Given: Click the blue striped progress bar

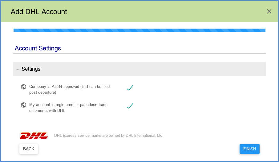Looking at the screenshot, I should click(x=139, y=30).
